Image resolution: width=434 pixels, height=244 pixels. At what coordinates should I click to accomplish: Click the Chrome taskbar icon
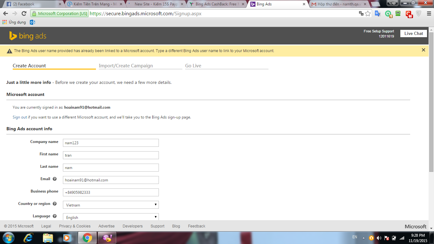(87, 238)
